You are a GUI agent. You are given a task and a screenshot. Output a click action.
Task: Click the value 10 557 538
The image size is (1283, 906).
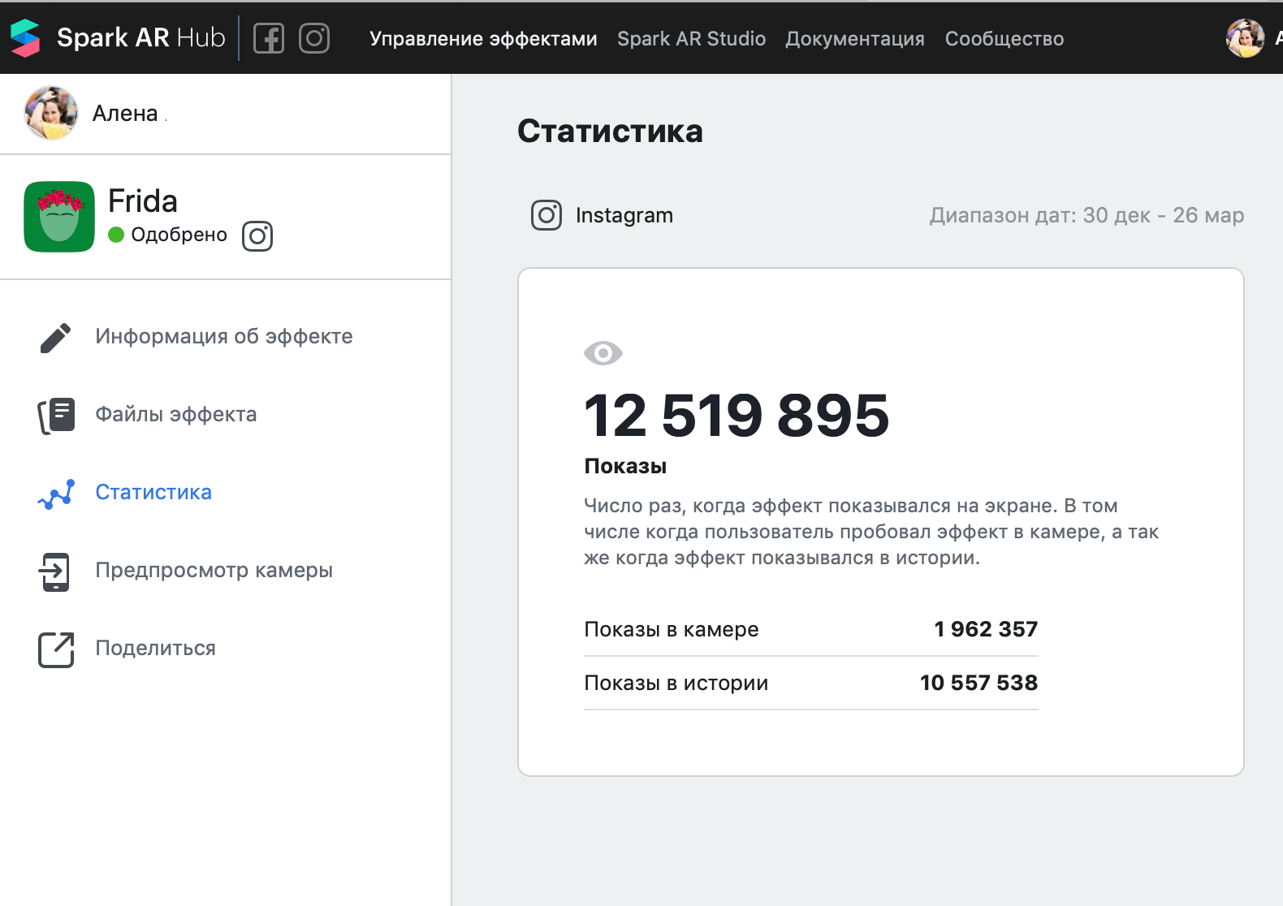pyautogui.click(x=979, y=683)
